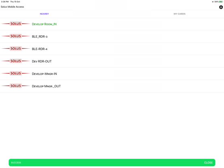The image size is (224, 168).
Task: Tap the battery indicator in status bar
Action: point(221,2)
